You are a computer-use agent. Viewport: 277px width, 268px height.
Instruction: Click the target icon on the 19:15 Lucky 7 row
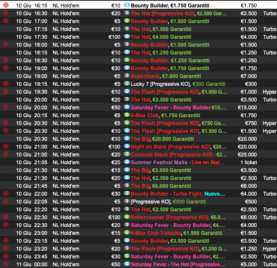pos(6,84)
